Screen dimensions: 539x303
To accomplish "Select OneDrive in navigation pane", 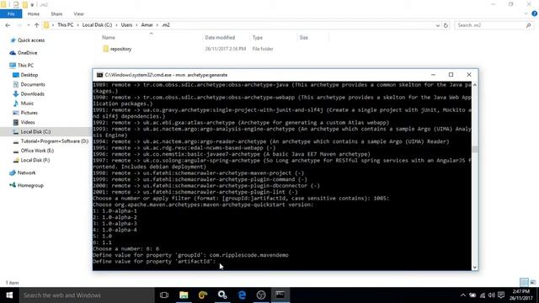I will click(27, 53).
